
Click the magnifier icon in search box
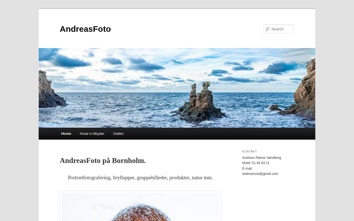click(x=267, y=29)
